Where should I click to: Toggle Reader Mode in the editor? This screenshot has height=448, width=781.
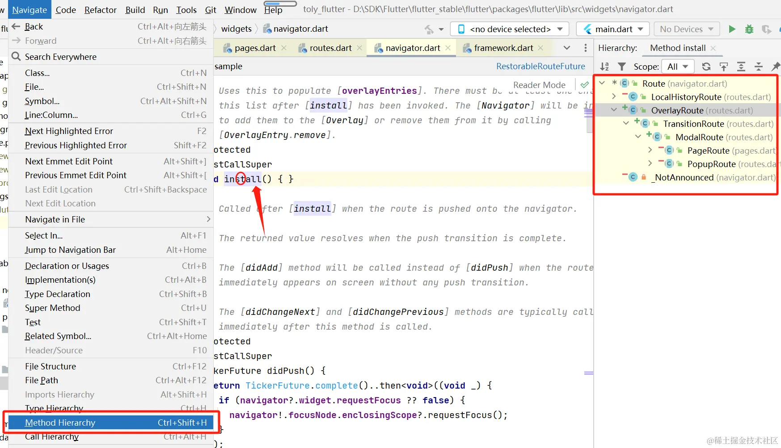pyautogui.click(x=539, y=85)
